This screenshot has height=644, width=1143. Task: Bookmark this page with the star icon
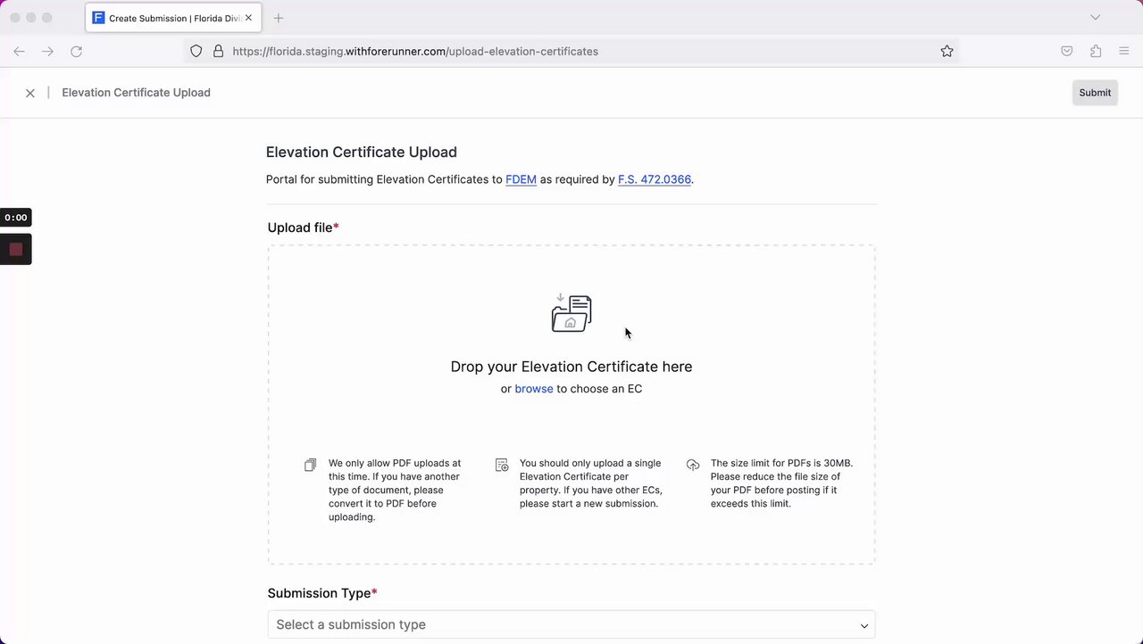pyautogui.click(x=947, y=52)
